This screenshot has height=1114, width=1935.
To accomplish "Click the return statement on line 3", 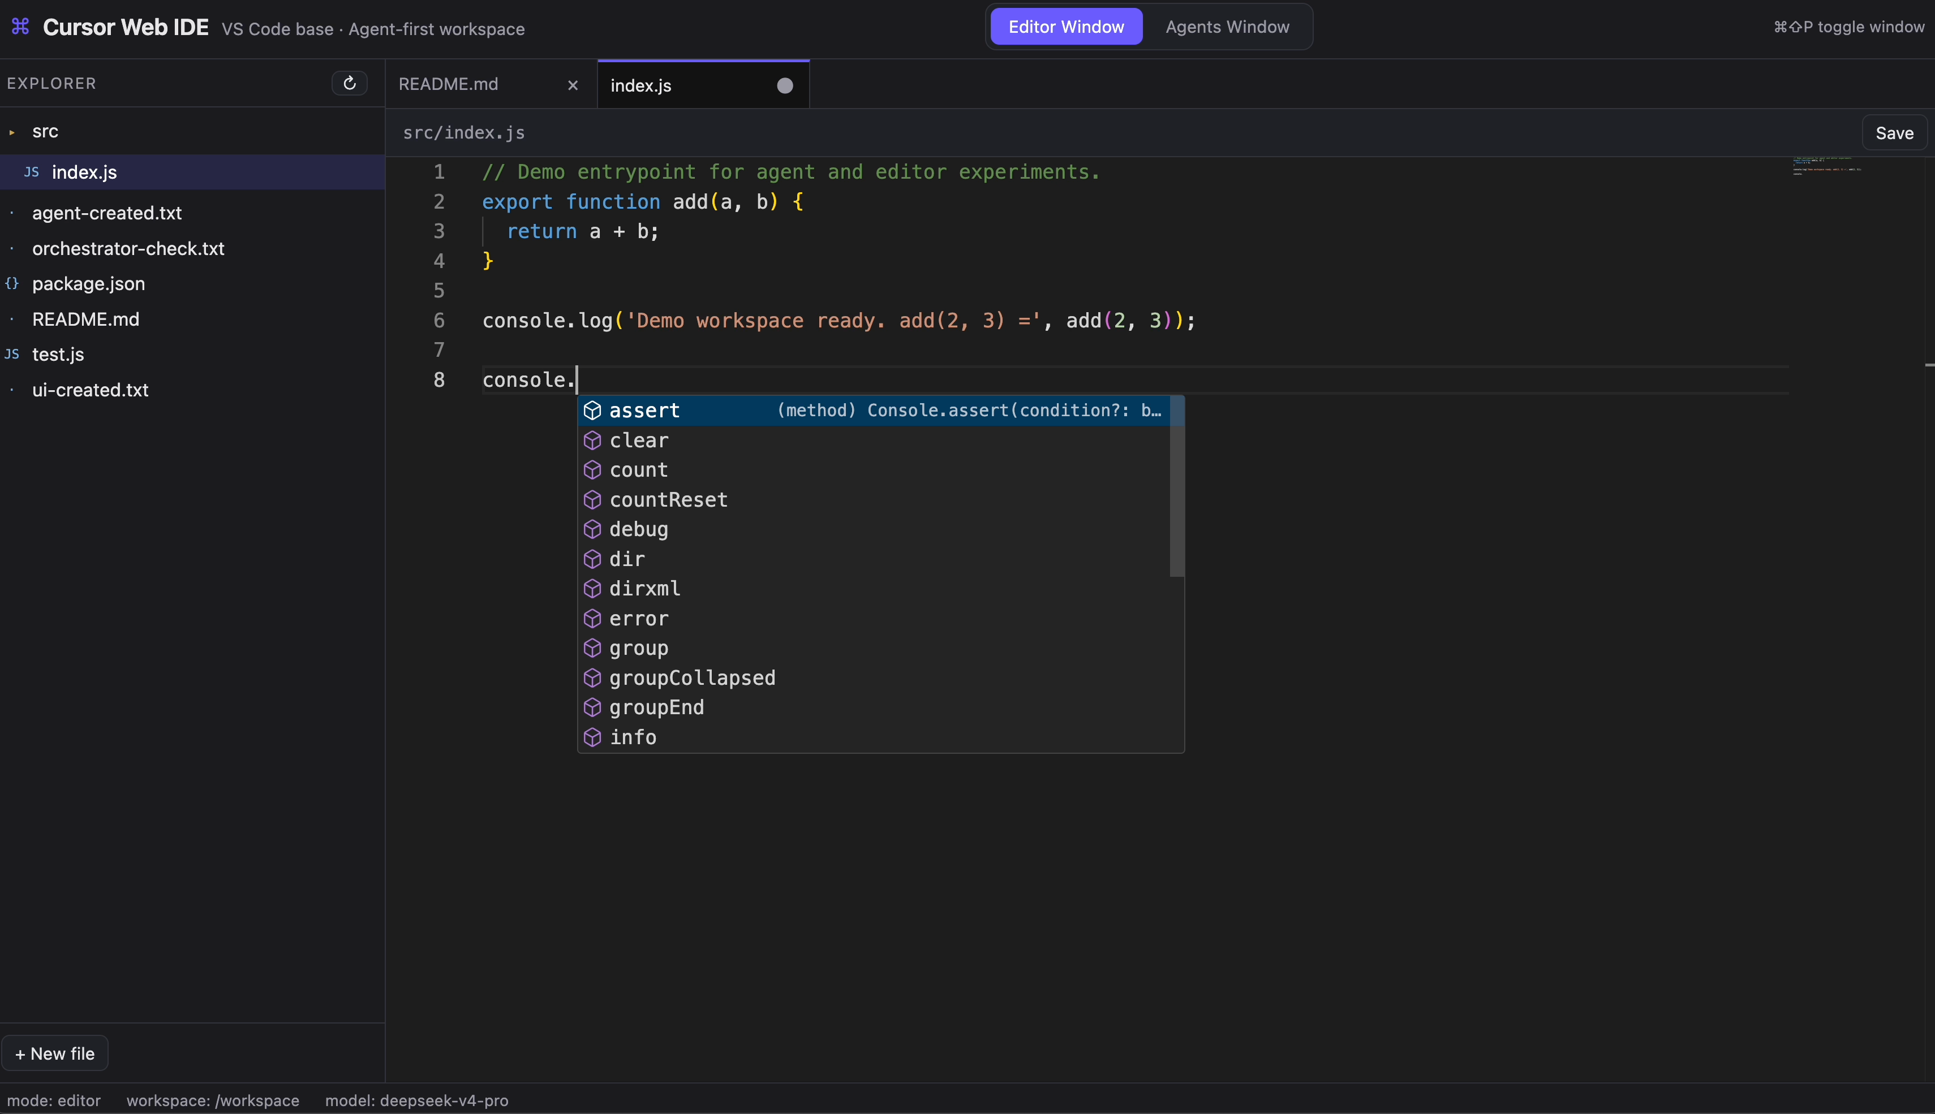I will [583, 231].
